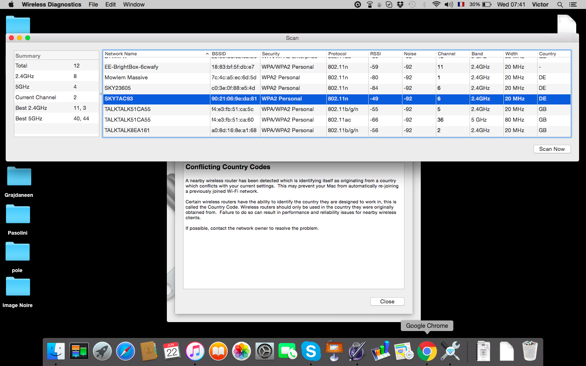This screenshot has height=366, width=586.
Task: Sort by the RSSI column header
Action: pyautogui.click(x=385, y=54)
